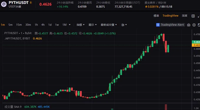This screenshot has height=110, width=200.
Task: Click the orange 0.4626 mark price legend value
Action: 37,38
